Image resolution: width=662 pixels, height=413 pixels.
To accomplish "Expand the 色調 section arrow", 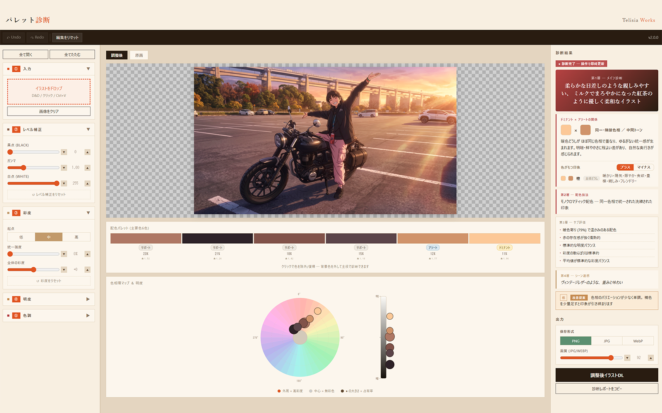I will [x=88, y=316].
